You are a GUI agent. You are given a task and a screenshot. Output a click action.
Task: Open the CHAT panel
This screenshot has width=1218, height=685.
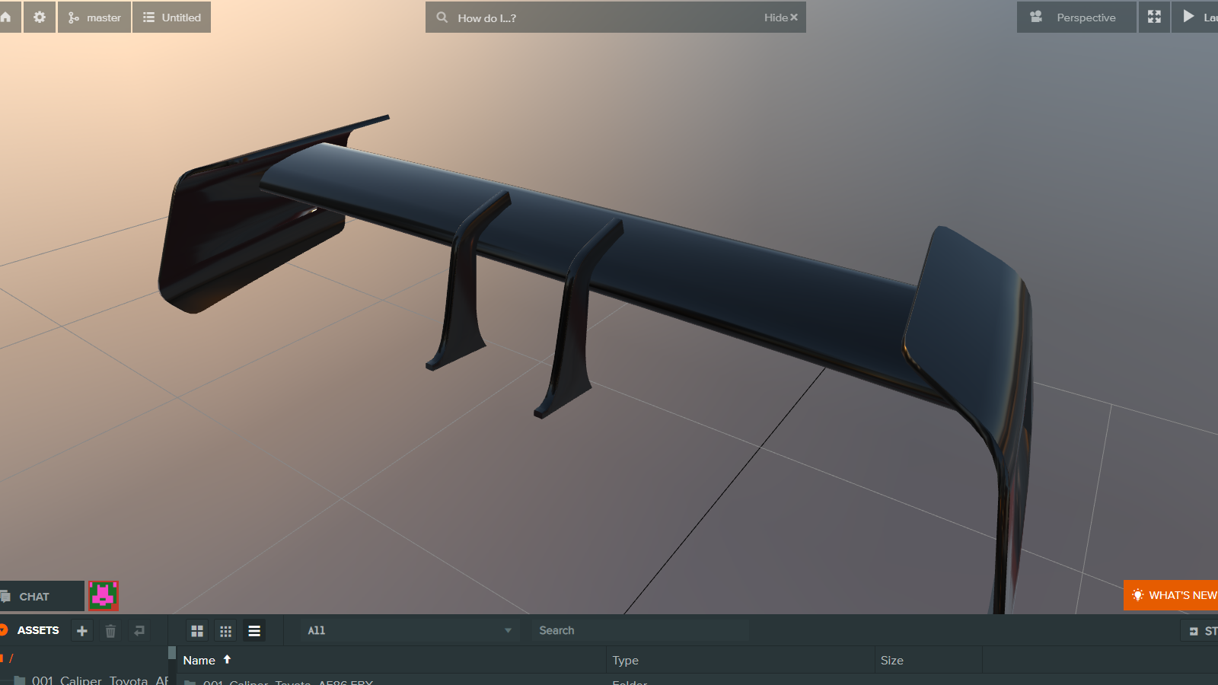(x=41, y=596)
